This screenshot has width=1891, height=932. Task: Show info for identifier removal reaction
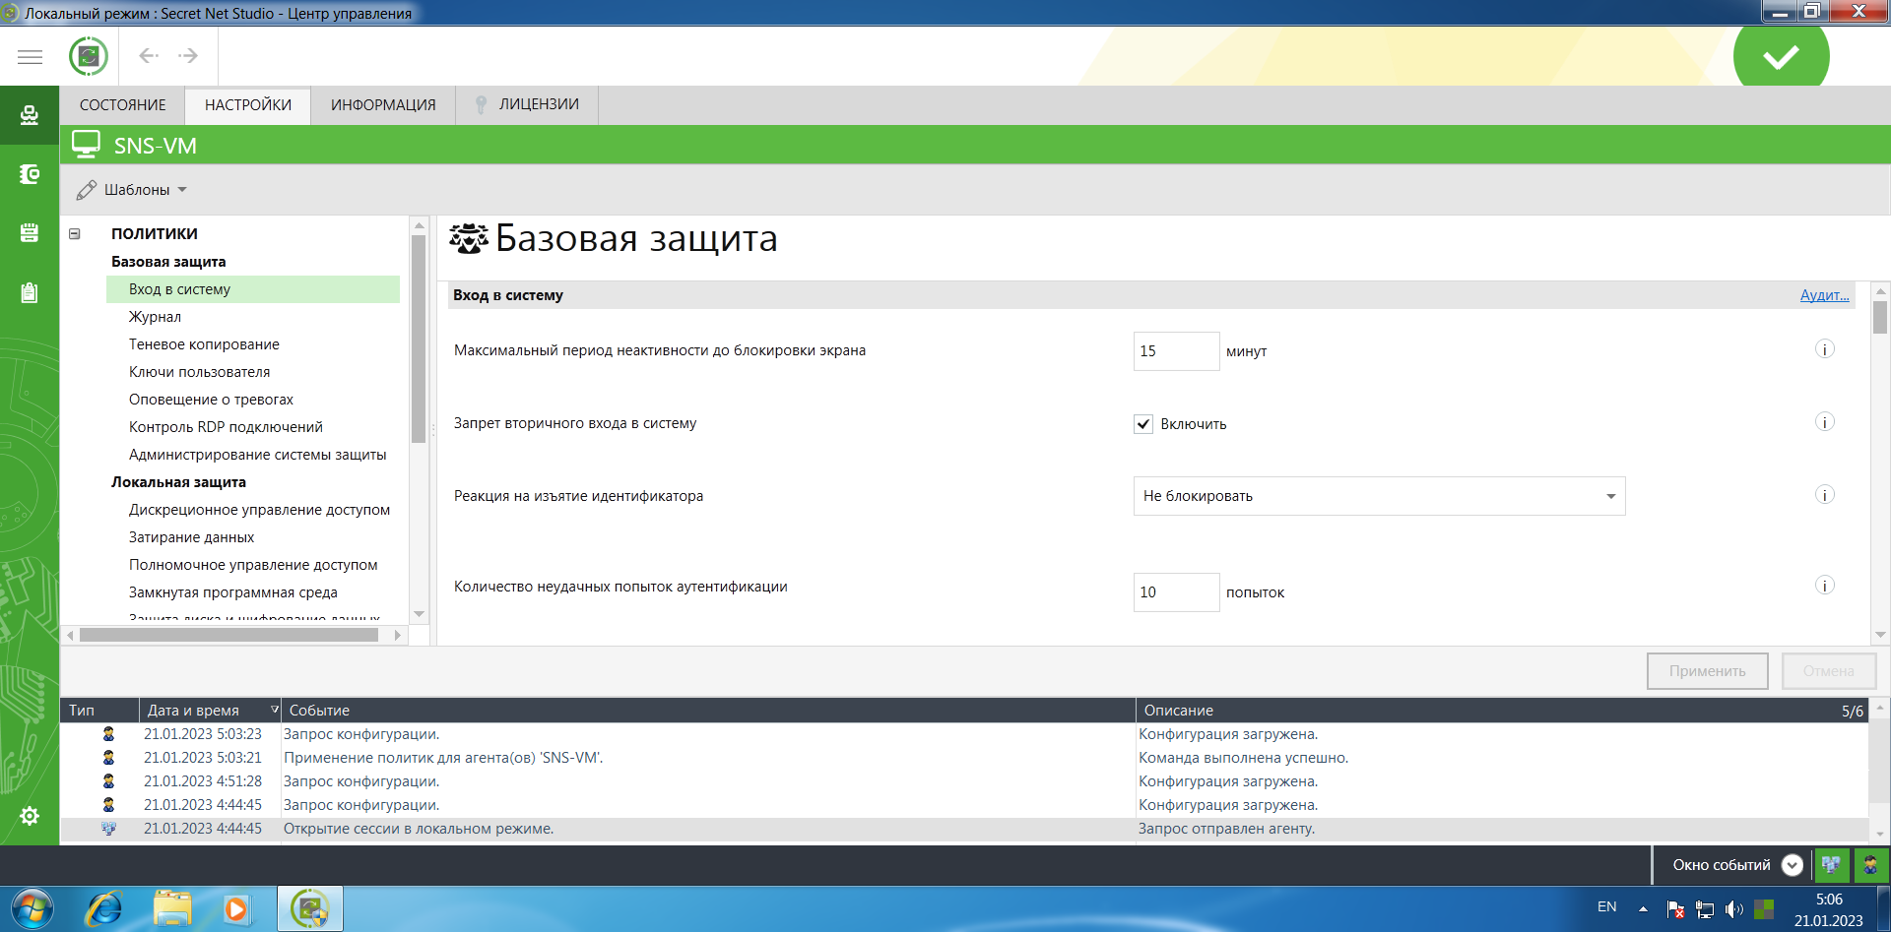point(1824,495)
